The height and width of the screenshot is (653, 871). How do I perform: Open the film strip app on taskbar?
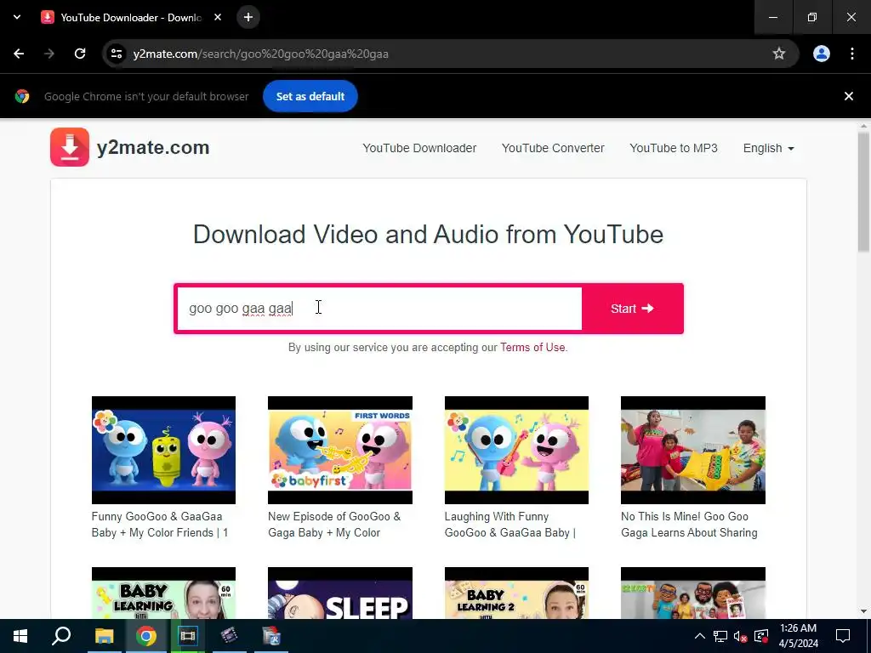tap(187, 636)
